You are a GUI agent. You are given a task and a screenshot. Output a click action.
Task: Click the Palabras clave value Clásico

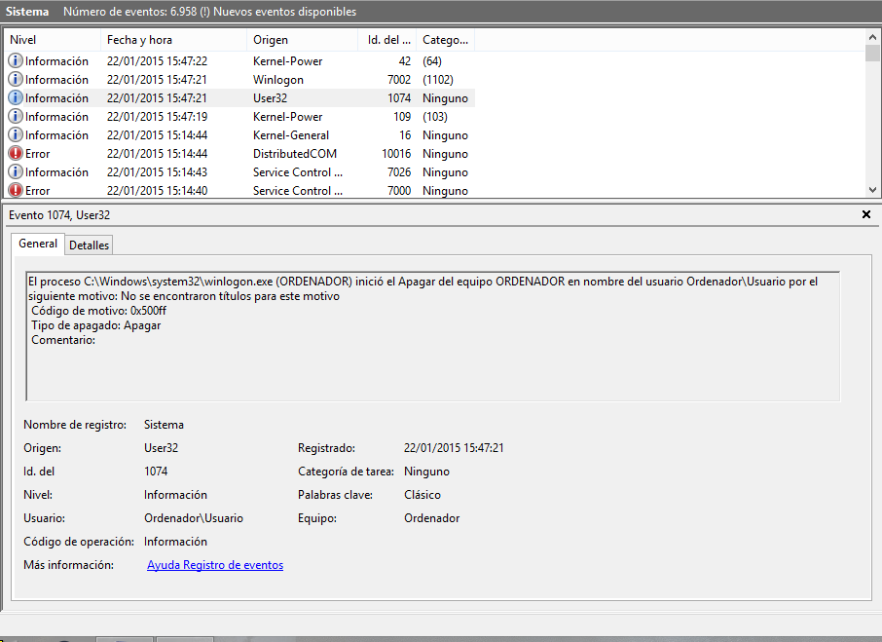pos(422,495)
